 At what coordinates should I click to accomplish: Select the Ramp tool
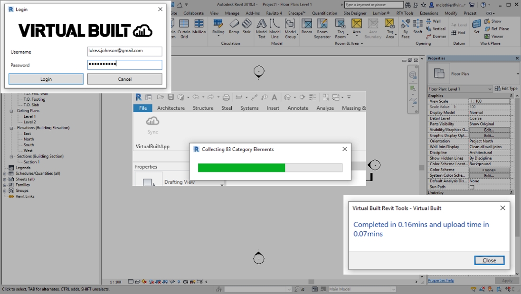234,27
